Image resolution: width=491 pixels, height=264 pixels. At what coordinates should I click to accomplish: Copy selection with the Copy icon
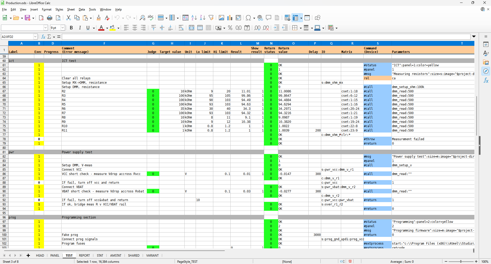(x=77, y=18)
